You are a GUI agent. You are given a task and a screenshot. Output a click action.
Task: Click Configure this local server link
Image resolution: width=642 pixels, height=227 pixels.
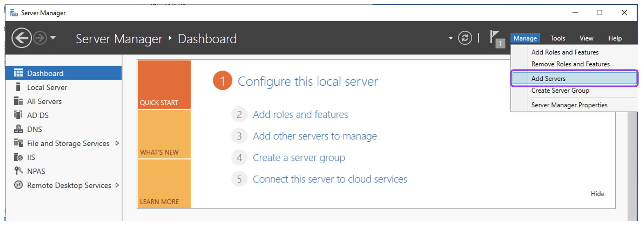click(x=308, y=81)
